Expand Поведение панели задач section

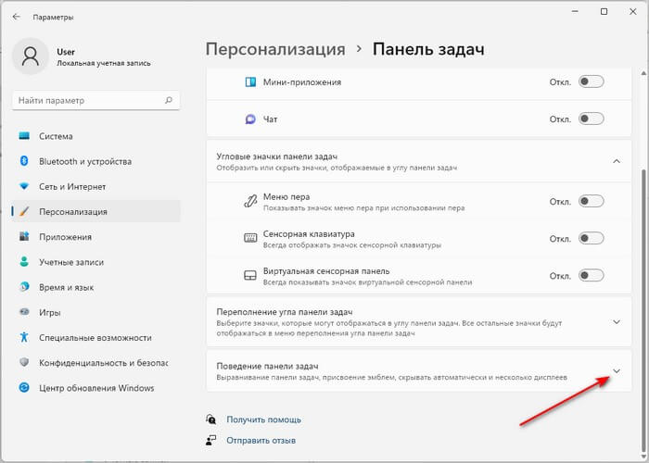tap(617, 371)
